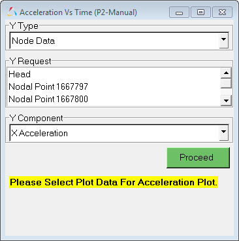Maximize the Acceleration Vs Time window
This screenshot has width=239, height=241.
pyautogui.click(x=200, y=12)
